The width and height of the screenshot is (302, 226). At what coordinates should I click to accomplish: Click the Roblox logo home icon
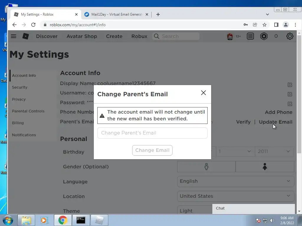(x=26, y=36)
